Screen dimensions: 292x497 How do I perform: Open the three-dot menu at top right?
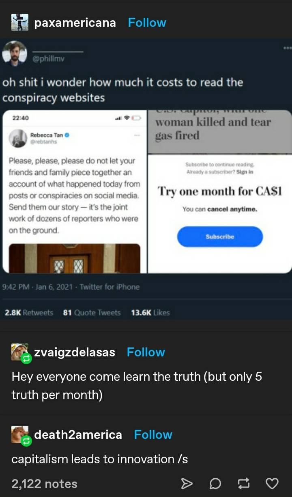pyautogui.click(x=287, y=47)
